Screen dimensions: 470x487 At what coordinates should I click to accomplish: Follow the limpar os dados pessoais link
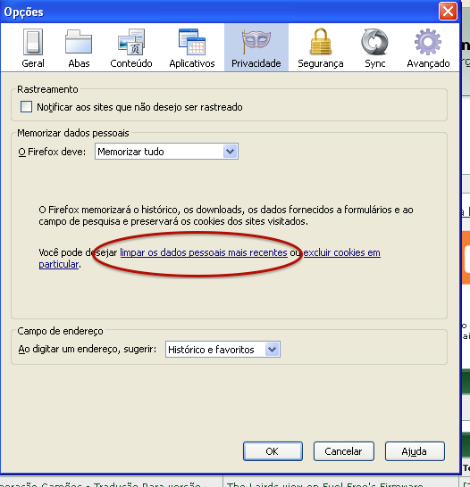[x=204, y=252]
